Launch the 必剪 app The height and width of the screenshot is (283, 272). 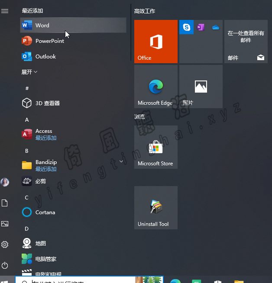[x=73, y=181]
